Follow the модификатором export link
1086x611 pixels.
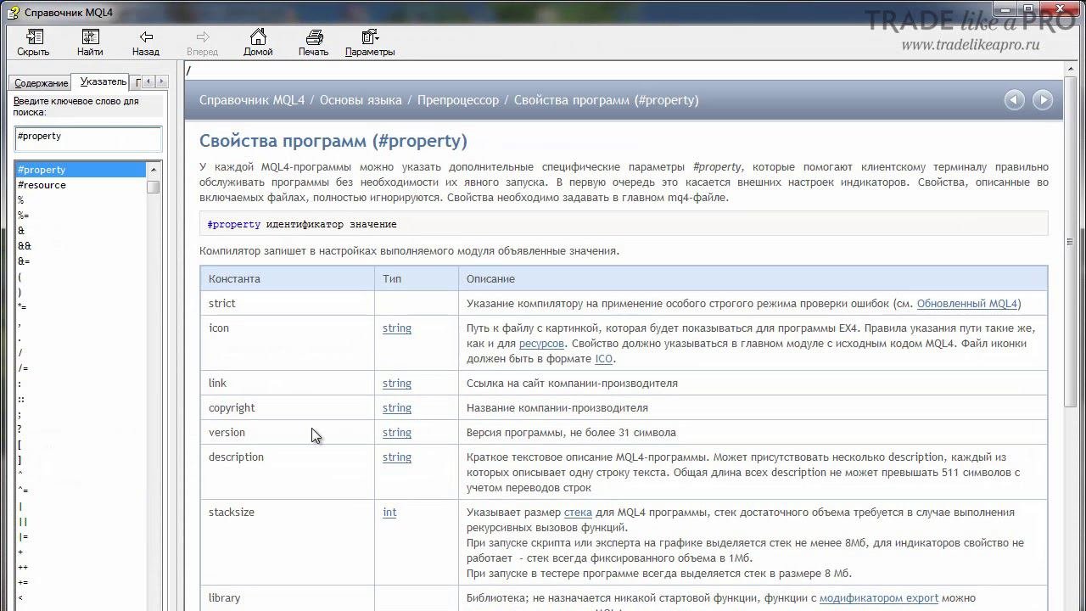click(x=879, y=598)
